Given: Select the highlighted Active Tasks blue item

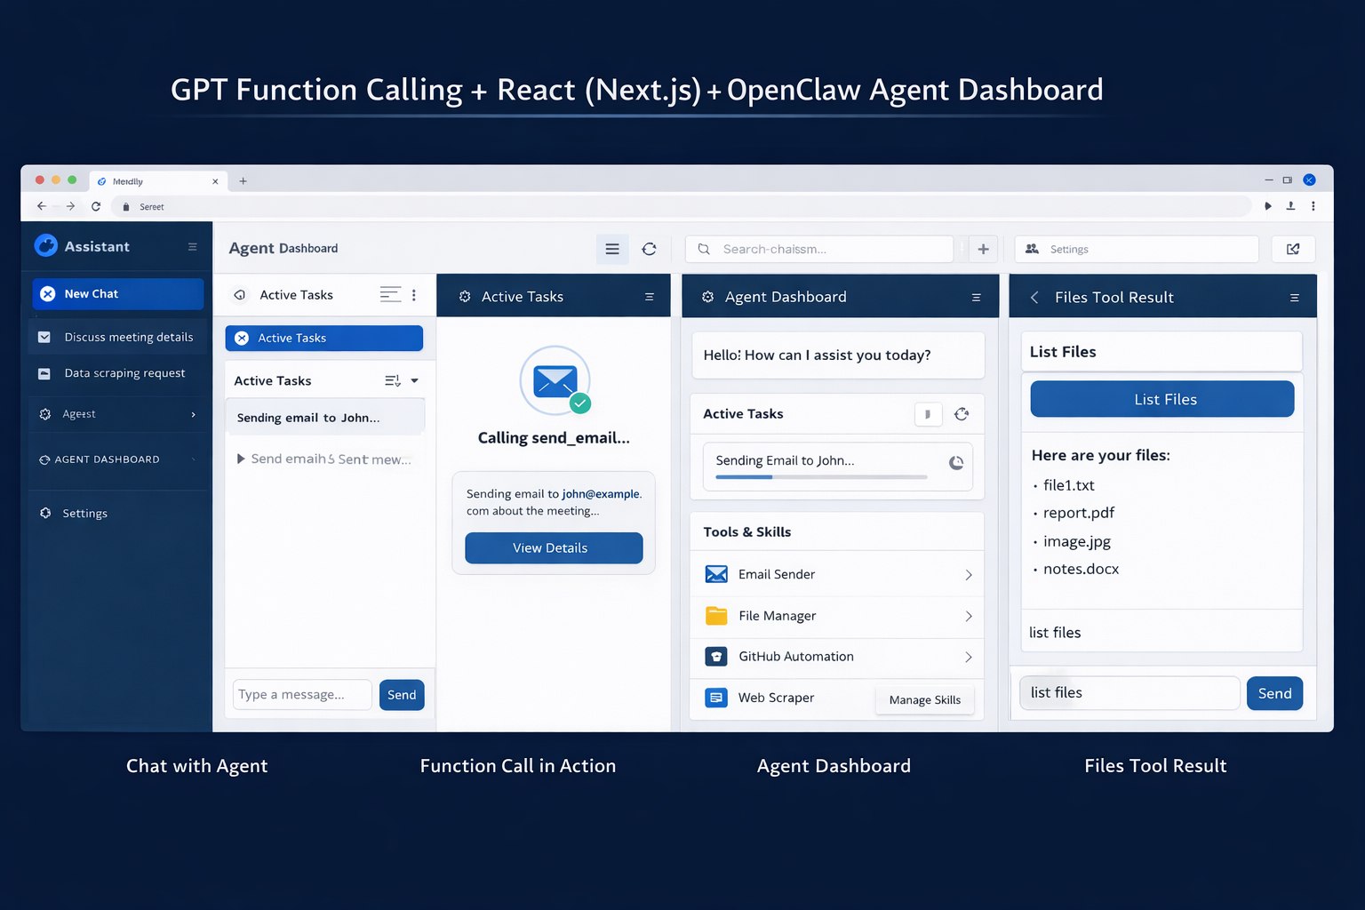Looking at the screenshot, I should click(x=324, y=338).
